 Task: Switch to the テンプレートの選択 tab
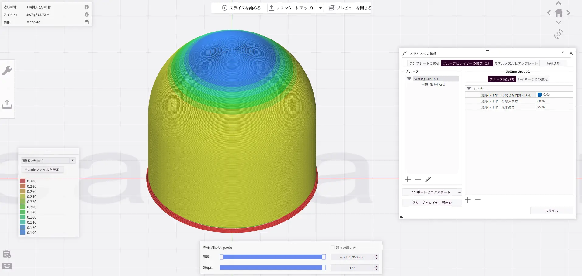pos(424,63)
